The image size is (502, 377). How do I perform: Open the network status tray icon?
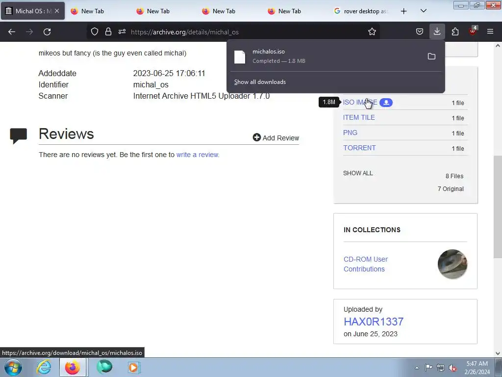[441, 368]
